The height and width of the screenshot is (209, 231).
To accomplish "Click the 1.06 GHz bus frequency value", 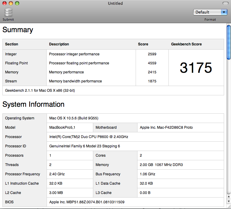I will tap(147, 174).
